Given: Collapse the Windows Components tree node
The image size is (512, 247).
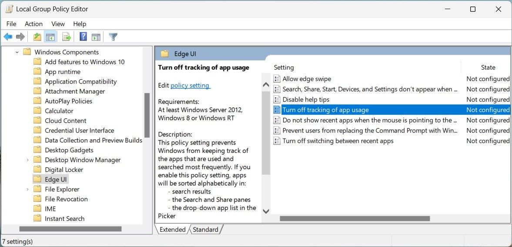Looking at the screenshot, I should pos(17,52).
